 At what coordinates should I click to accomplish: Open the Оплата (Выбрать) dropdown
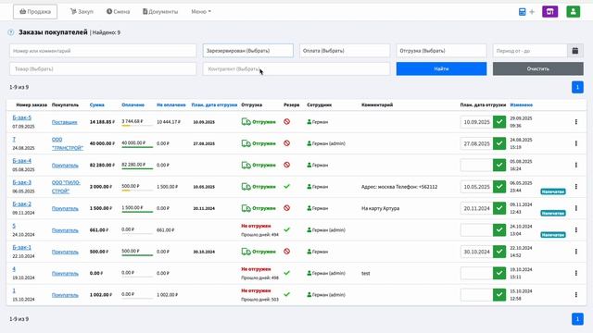[345, 51]
